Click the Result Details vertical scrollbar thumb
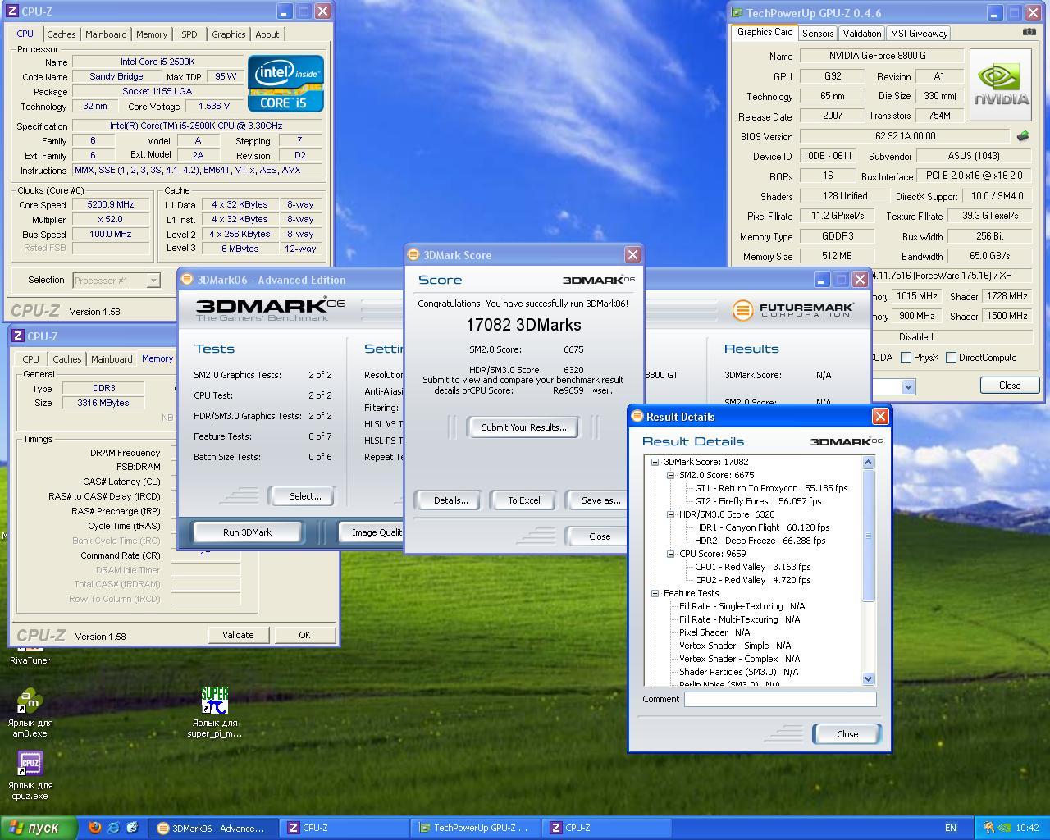Image resolution: width=1050 pixels, height=840 pixels. [868, 535]
